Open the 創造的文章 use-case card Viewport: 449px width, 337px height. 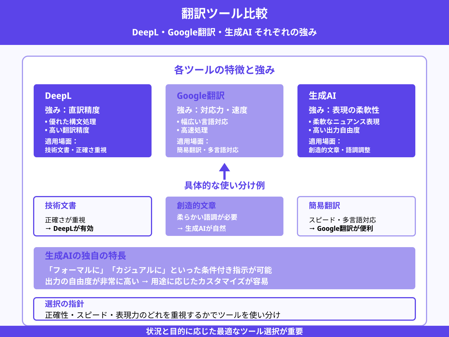(224, 216)
